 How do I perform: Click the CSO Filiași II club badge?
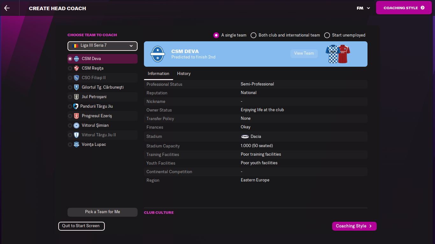point(76,78)
